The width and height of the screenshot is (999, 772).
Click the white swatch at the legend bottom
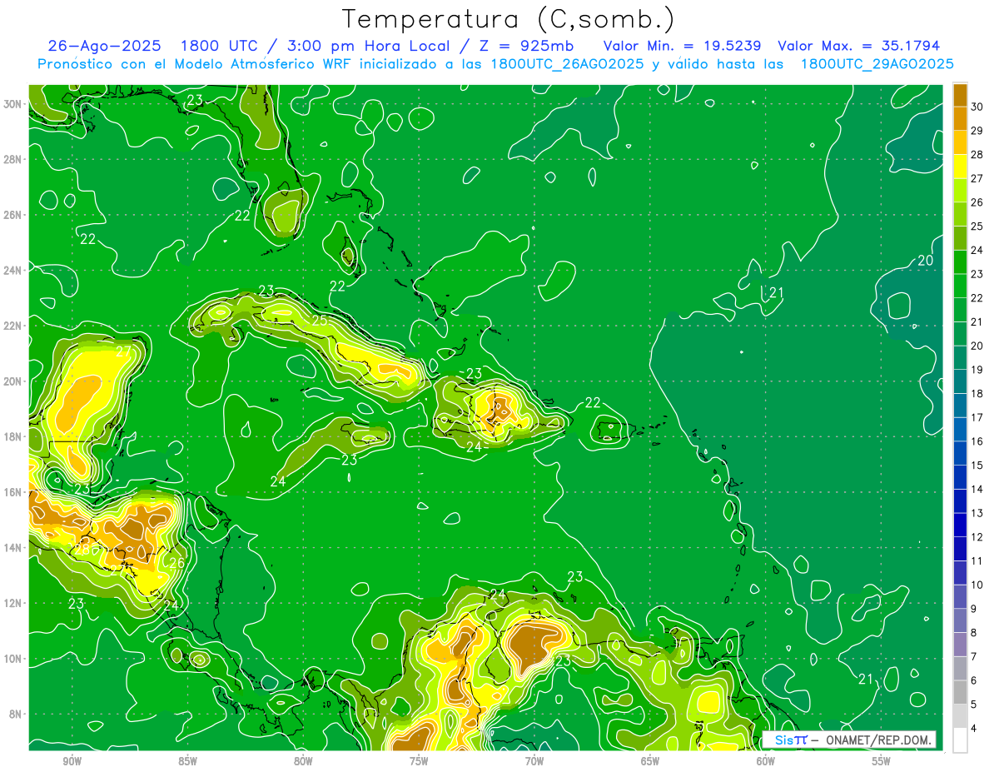click(960, 740)
